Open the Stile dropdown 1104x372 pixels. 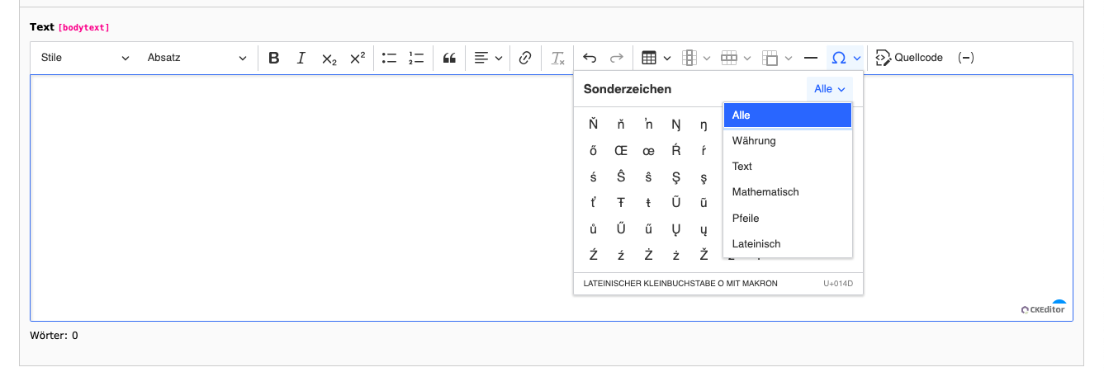(85, 58)
